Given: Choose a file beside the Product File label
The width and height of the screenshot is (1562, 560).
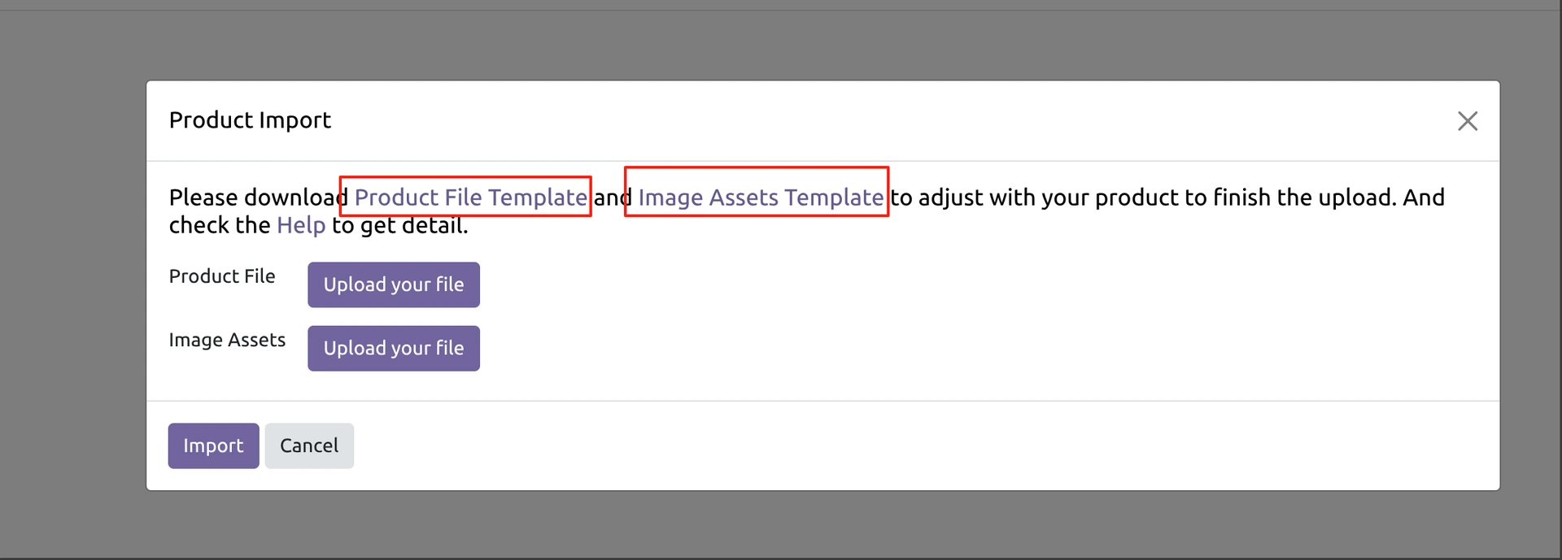Looking at the screenshot, I should (x=394, y=284).
